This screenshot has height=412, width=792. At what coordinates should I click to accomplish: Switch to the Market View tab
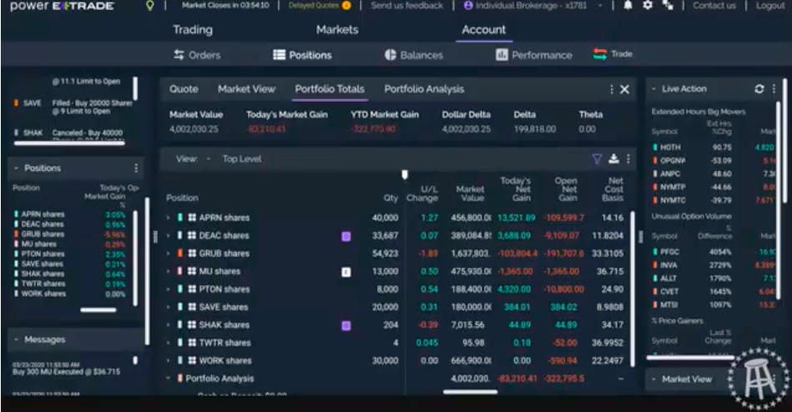click(x=246, y=89)
